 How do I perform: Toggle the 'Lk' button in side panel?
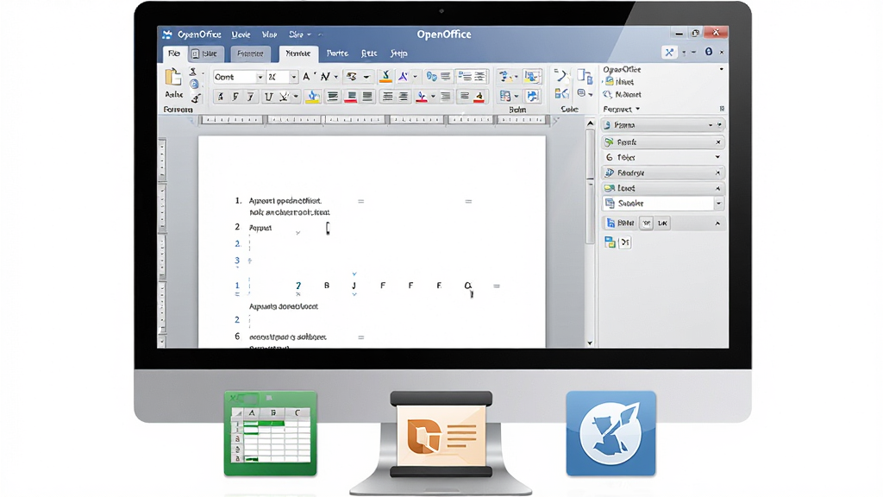pos(662,223)
